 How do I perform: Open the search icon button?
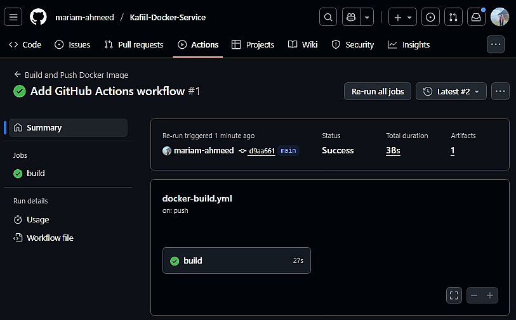[327, 17]
